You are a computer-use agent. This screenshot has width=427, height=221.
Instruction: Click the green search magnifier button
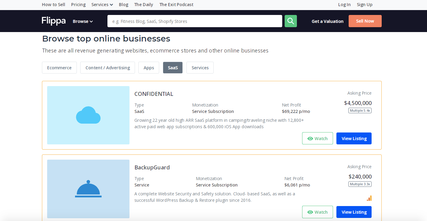291,21
